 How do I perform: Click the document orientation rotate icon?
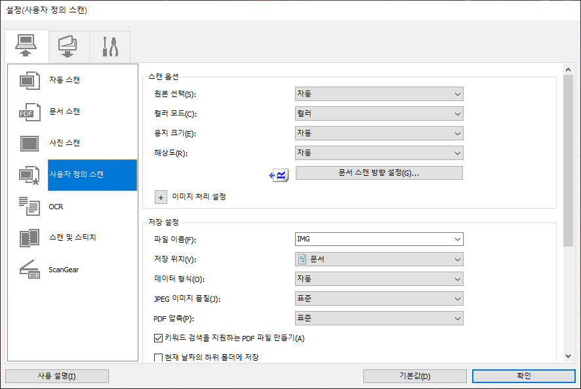click(x=278, y=173)
